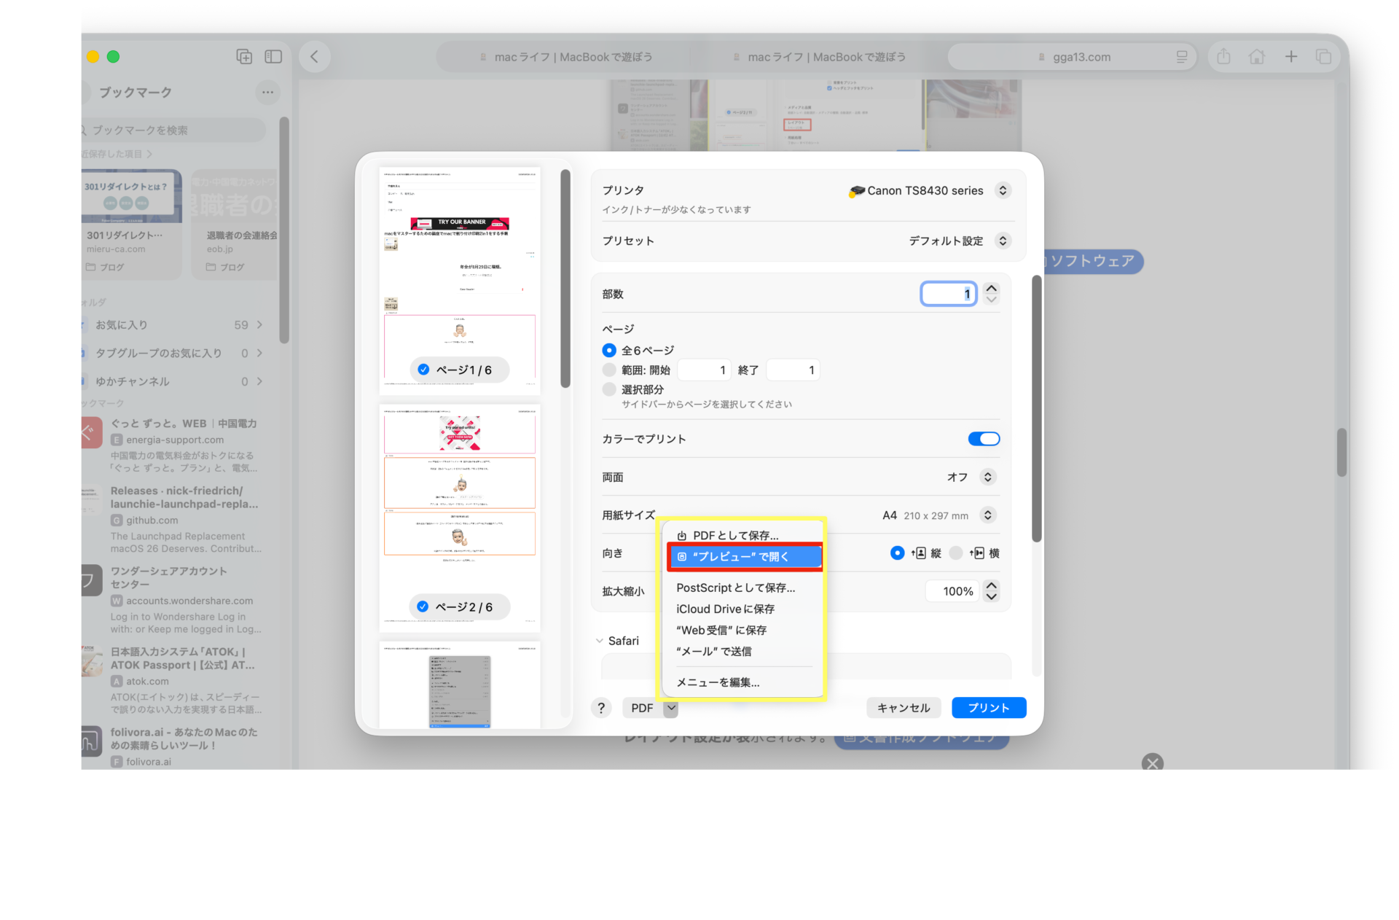Image resolution: width=1399 pixels, height=920 pixels.
Task: Select vertical orientation radio button
Action: pos(897,553)
